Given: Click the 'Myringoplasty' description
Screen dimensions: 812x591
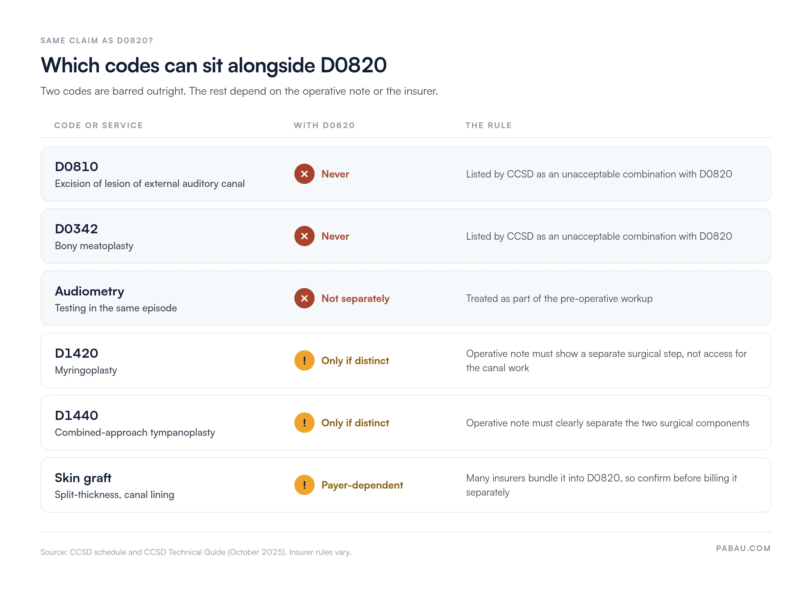Looking at the screenshot, I should [86, 371].
